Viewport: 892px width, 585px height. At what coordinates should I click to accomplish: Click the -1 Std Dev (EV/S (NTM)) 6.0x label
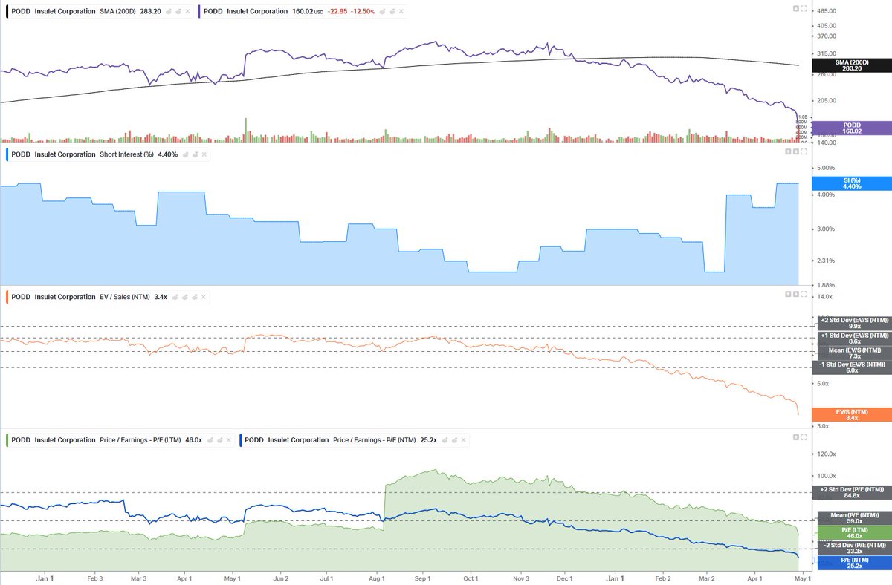tap(853, 367)
